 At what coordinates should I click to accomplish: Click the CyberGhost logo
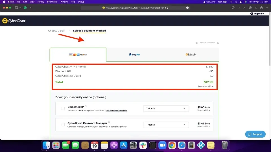point(14,21)
